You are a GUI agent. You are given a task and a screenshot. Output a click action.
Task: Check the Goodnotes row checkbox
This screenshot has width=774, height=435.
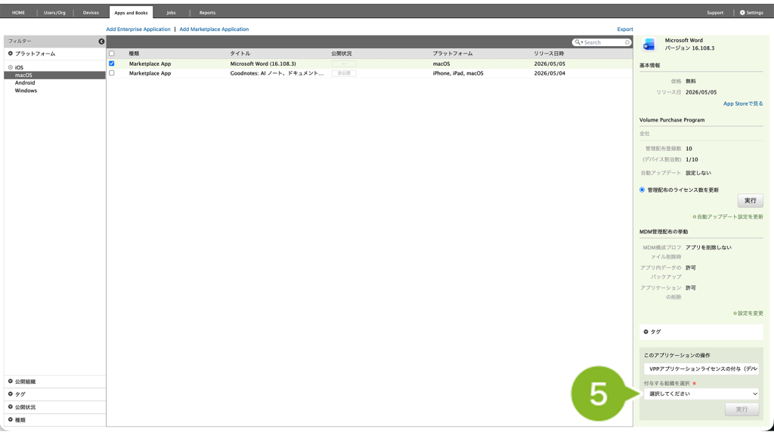tap(112, 73)
